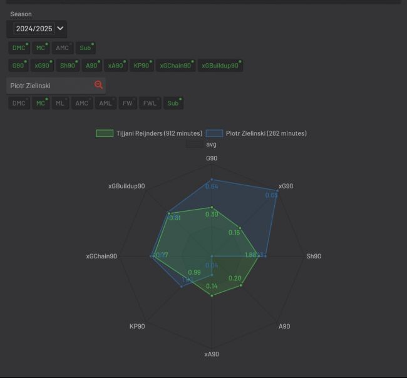This screenshot has height=378, width=407.
Task: Click the red search-remove icon beside Piotr Zielinski
Action: 98,85
